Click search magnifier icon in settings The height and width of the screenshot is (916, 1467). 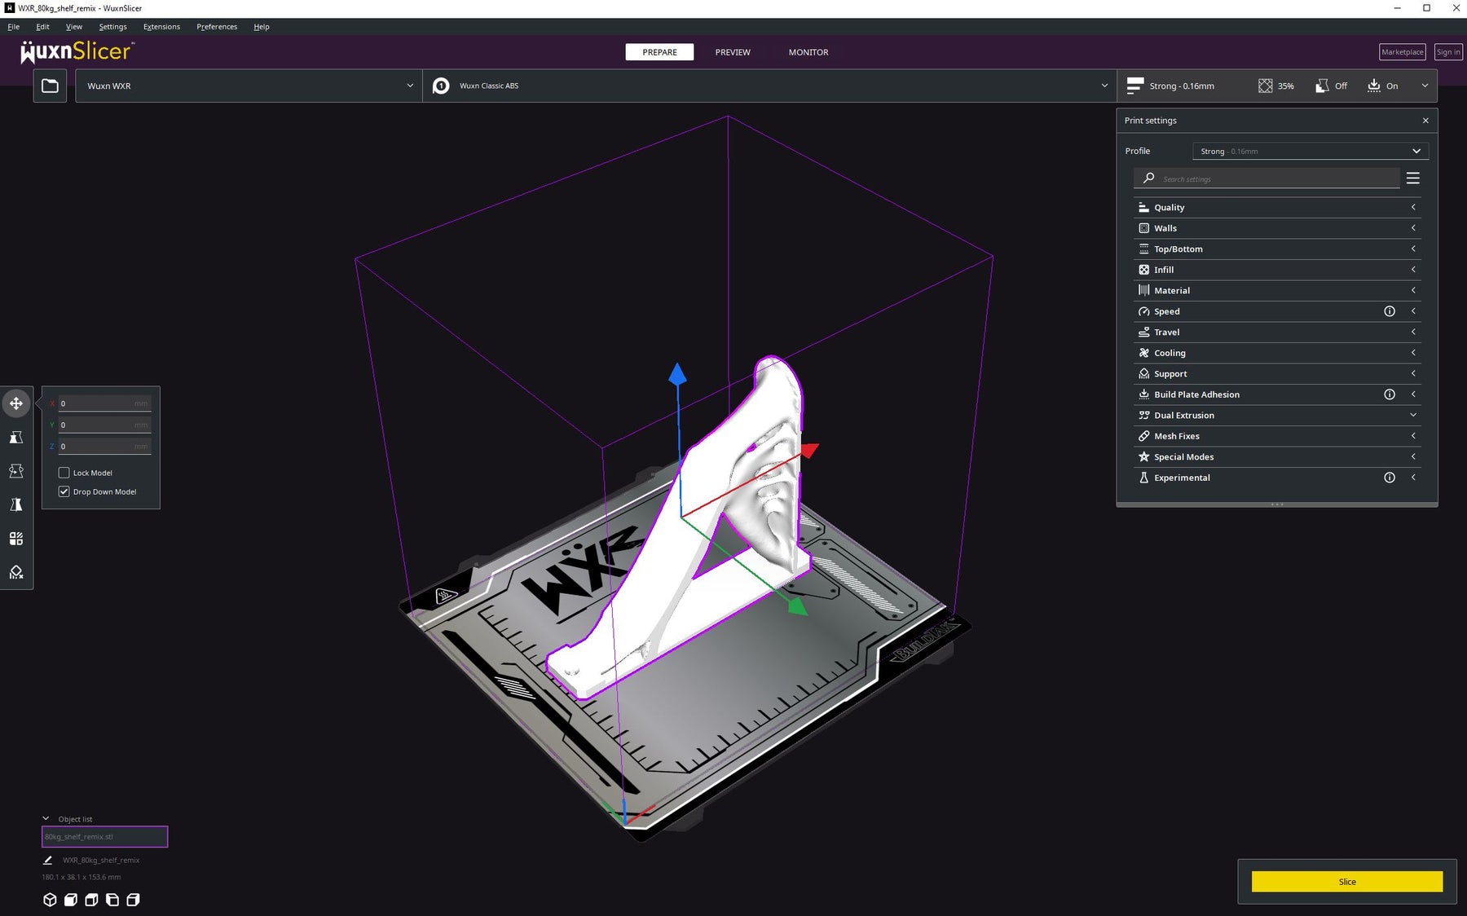tap(1148, 178)
